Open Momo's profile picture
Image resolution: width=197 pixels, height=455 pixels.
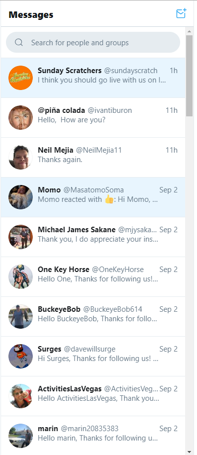pos(20,197)
